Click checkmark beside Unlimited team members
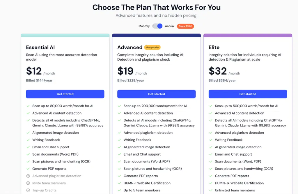The image size is (298, 194). tap(211, 190)
